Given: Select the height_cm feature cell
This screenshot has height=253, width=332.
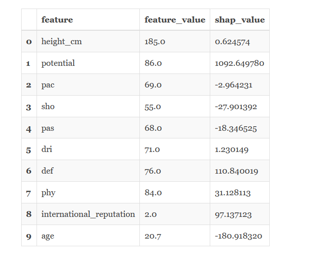Looking at the screenshot, I should coord(61,41).
